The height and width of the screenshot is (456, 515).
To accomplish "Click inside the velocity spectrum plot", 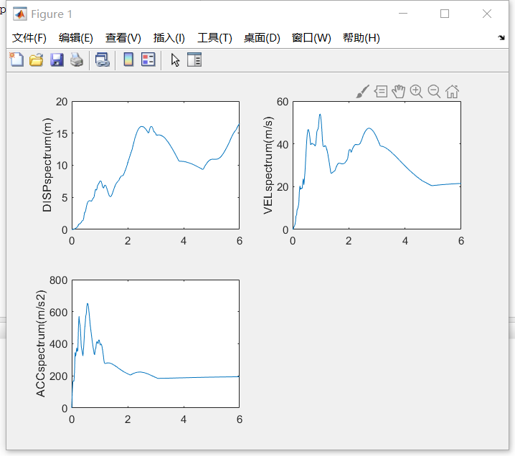I will pos(377,165).
